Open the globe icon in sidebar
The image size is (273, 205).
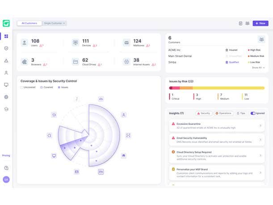[6, 97]
